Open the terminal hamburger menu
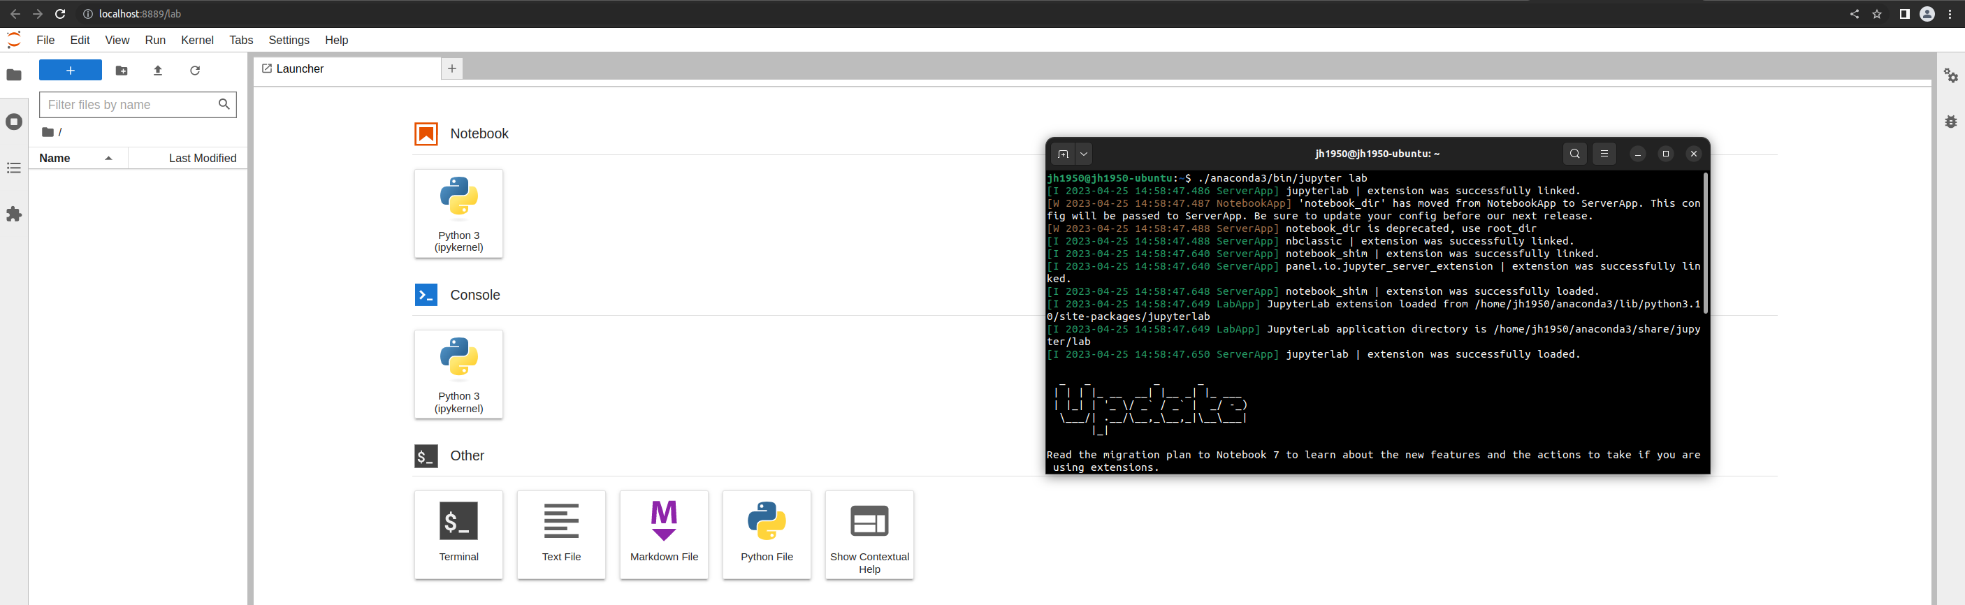 tap(1604, 154)
